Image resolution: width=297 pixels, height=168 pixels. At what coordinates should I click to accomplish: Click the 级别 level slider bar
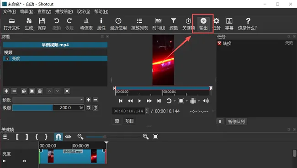tap(48, 108)
